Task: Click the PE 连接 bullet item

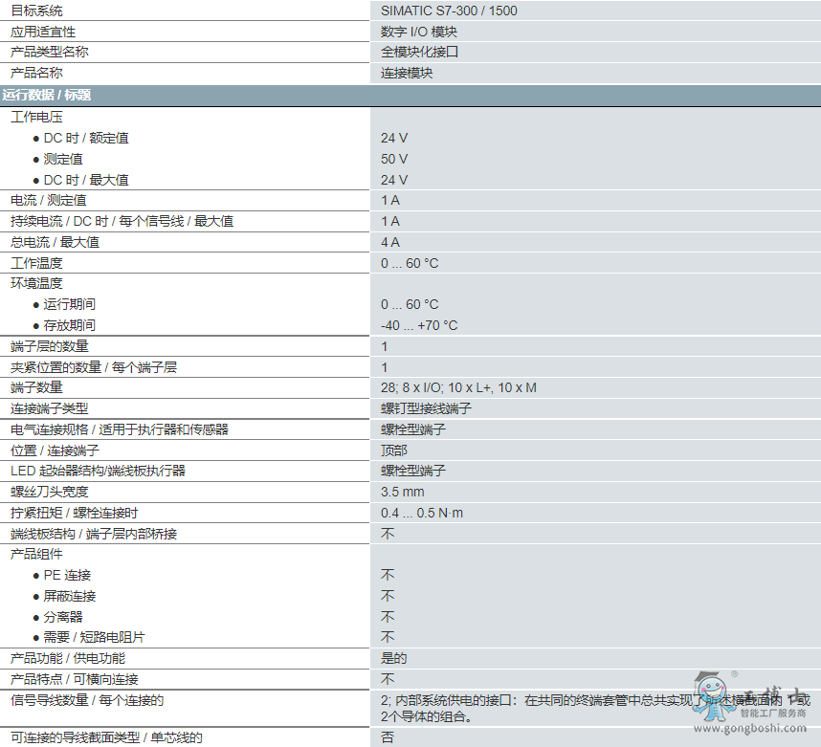Action: pos(67,575)
